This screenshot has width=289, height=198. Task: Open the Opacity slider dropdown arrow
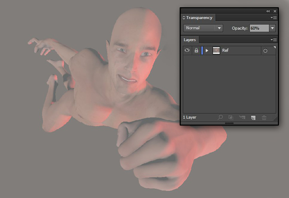click(273, 28)
